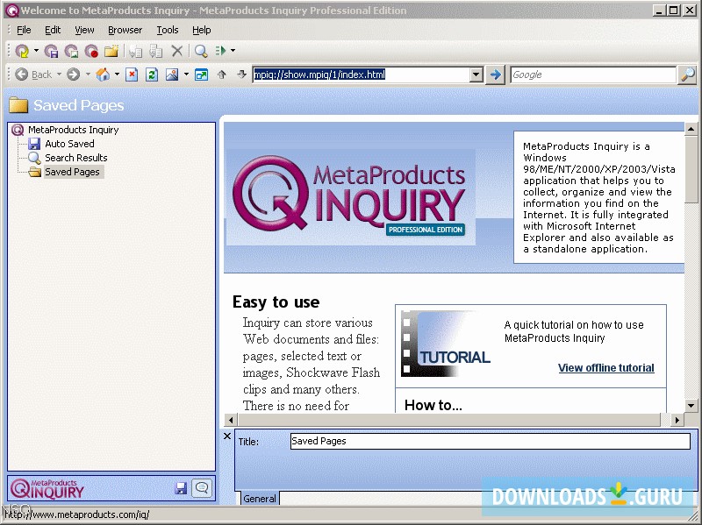Click the horizontal scrollbar left arrow
Screen dimensions: 702x525
click(231, 420)
